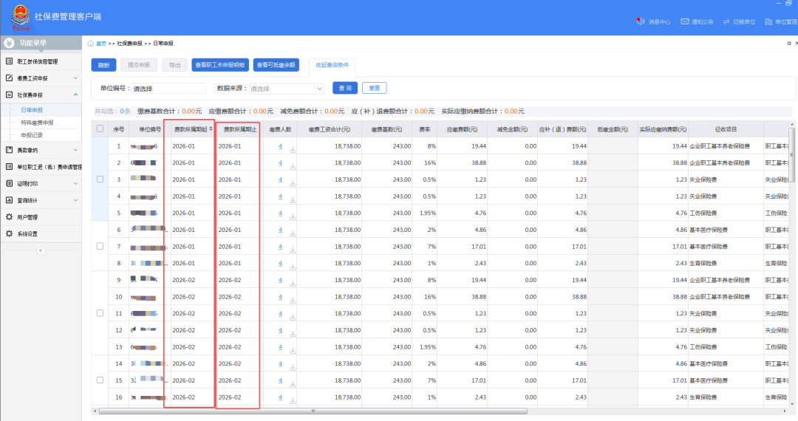Click the 查询 search button
The height and width of the screenshot is (421, 798).
point(345,88)
